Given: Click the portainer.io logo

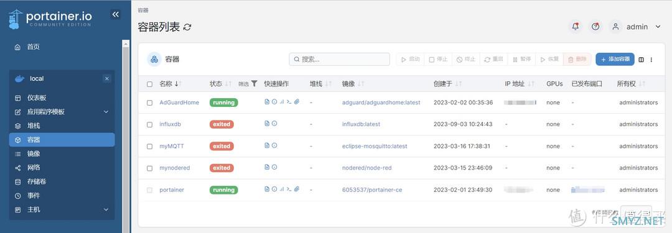Looking at the screenshot, I should coord(50,19).
